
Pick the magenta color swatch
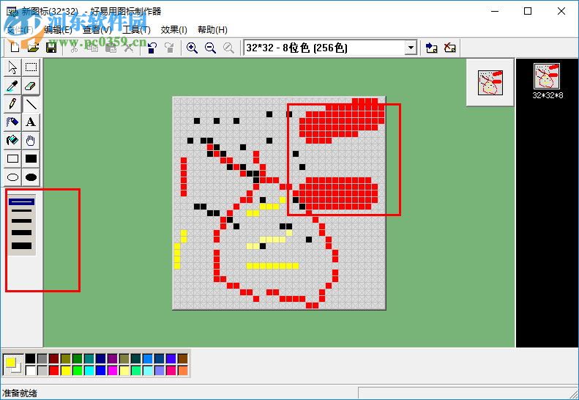pyautogui.click(x=112, y=371)
